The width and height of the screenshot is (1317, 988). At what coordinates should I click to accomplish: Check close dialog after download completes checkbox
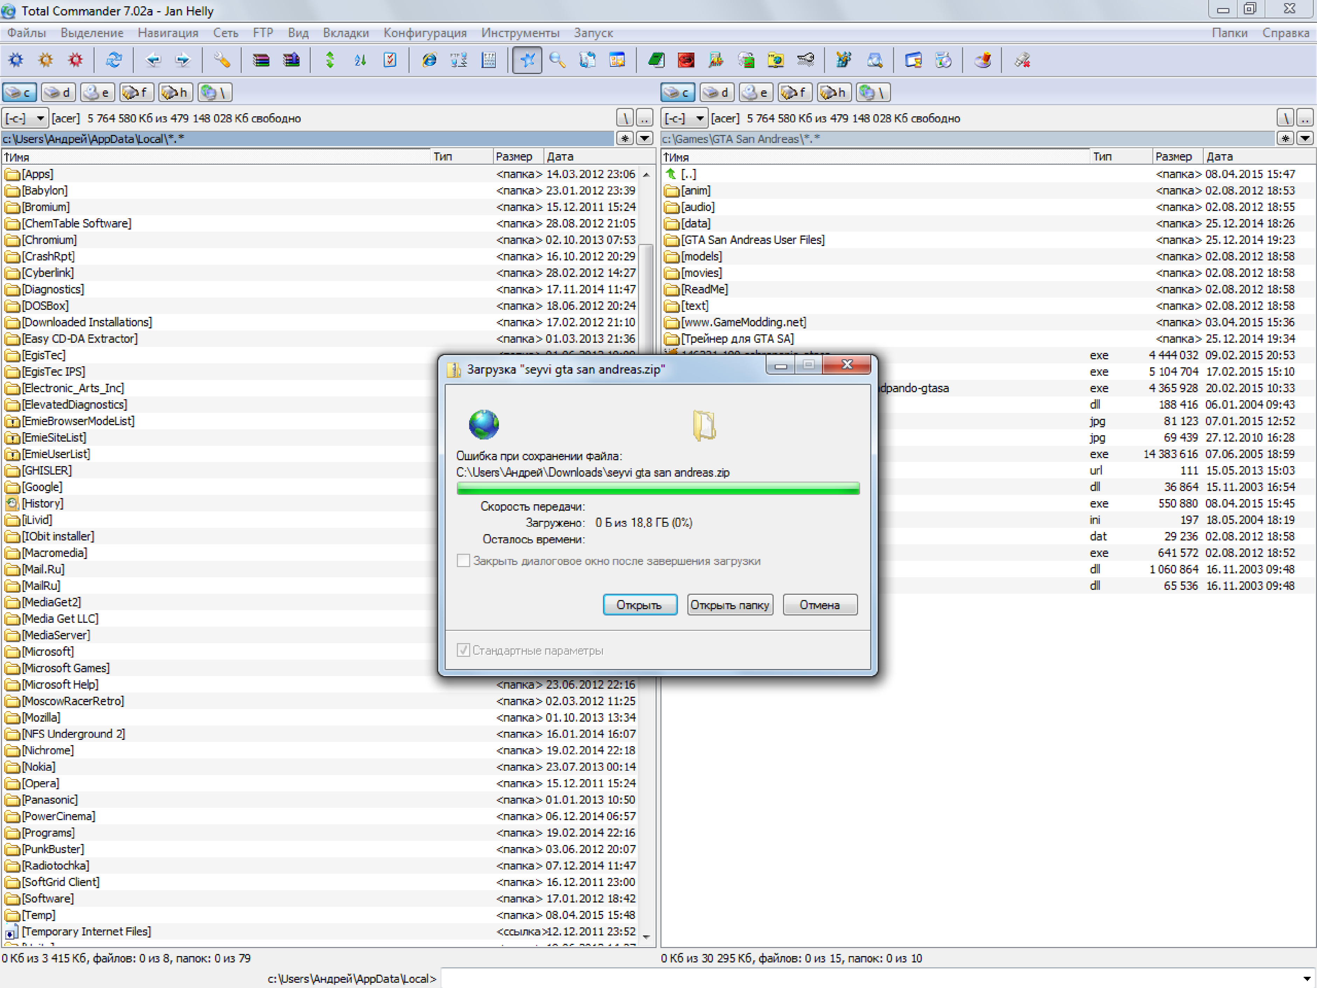pos(463,561)
